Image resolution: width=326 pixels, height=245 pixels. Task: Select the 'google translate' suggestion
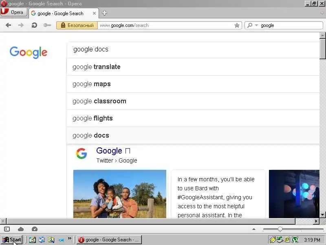(193, 67)
